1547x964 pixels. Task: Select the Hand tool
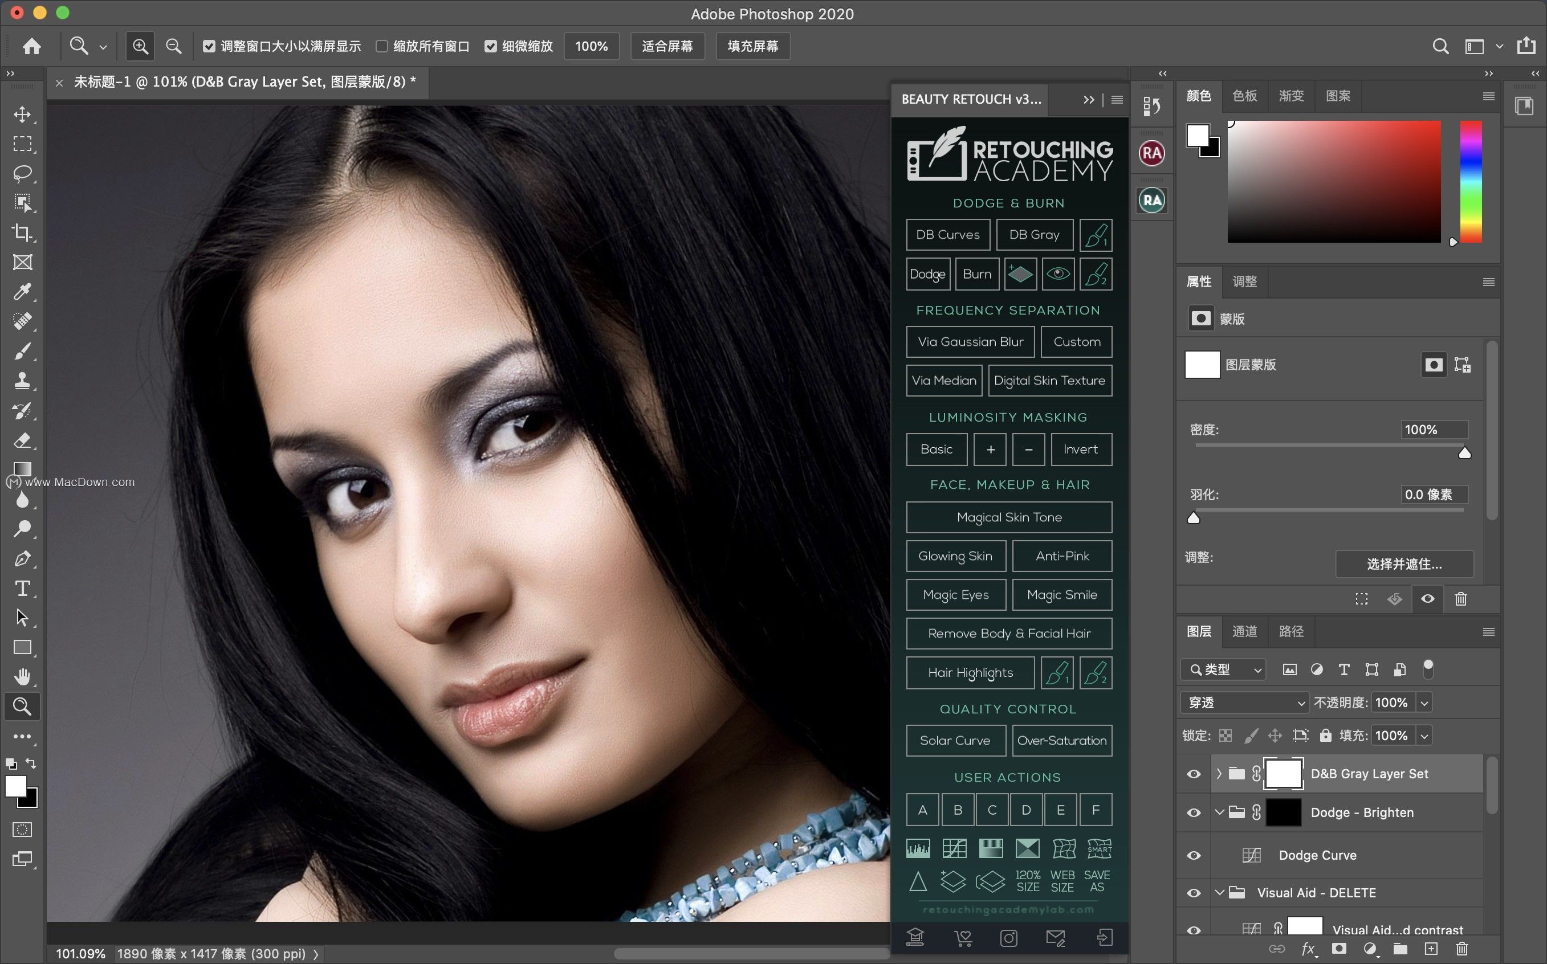coord(22,676)
